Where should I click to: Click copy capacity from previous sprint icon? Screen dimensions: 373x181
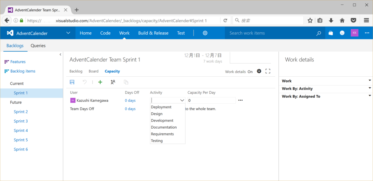pyautogui.click(x=126, y=82)
